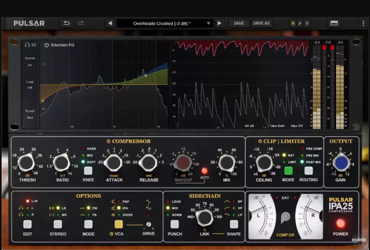Click the DIODE circuit icon
The width and height of the screenshot is (370, 250).
tap(113, 215)
